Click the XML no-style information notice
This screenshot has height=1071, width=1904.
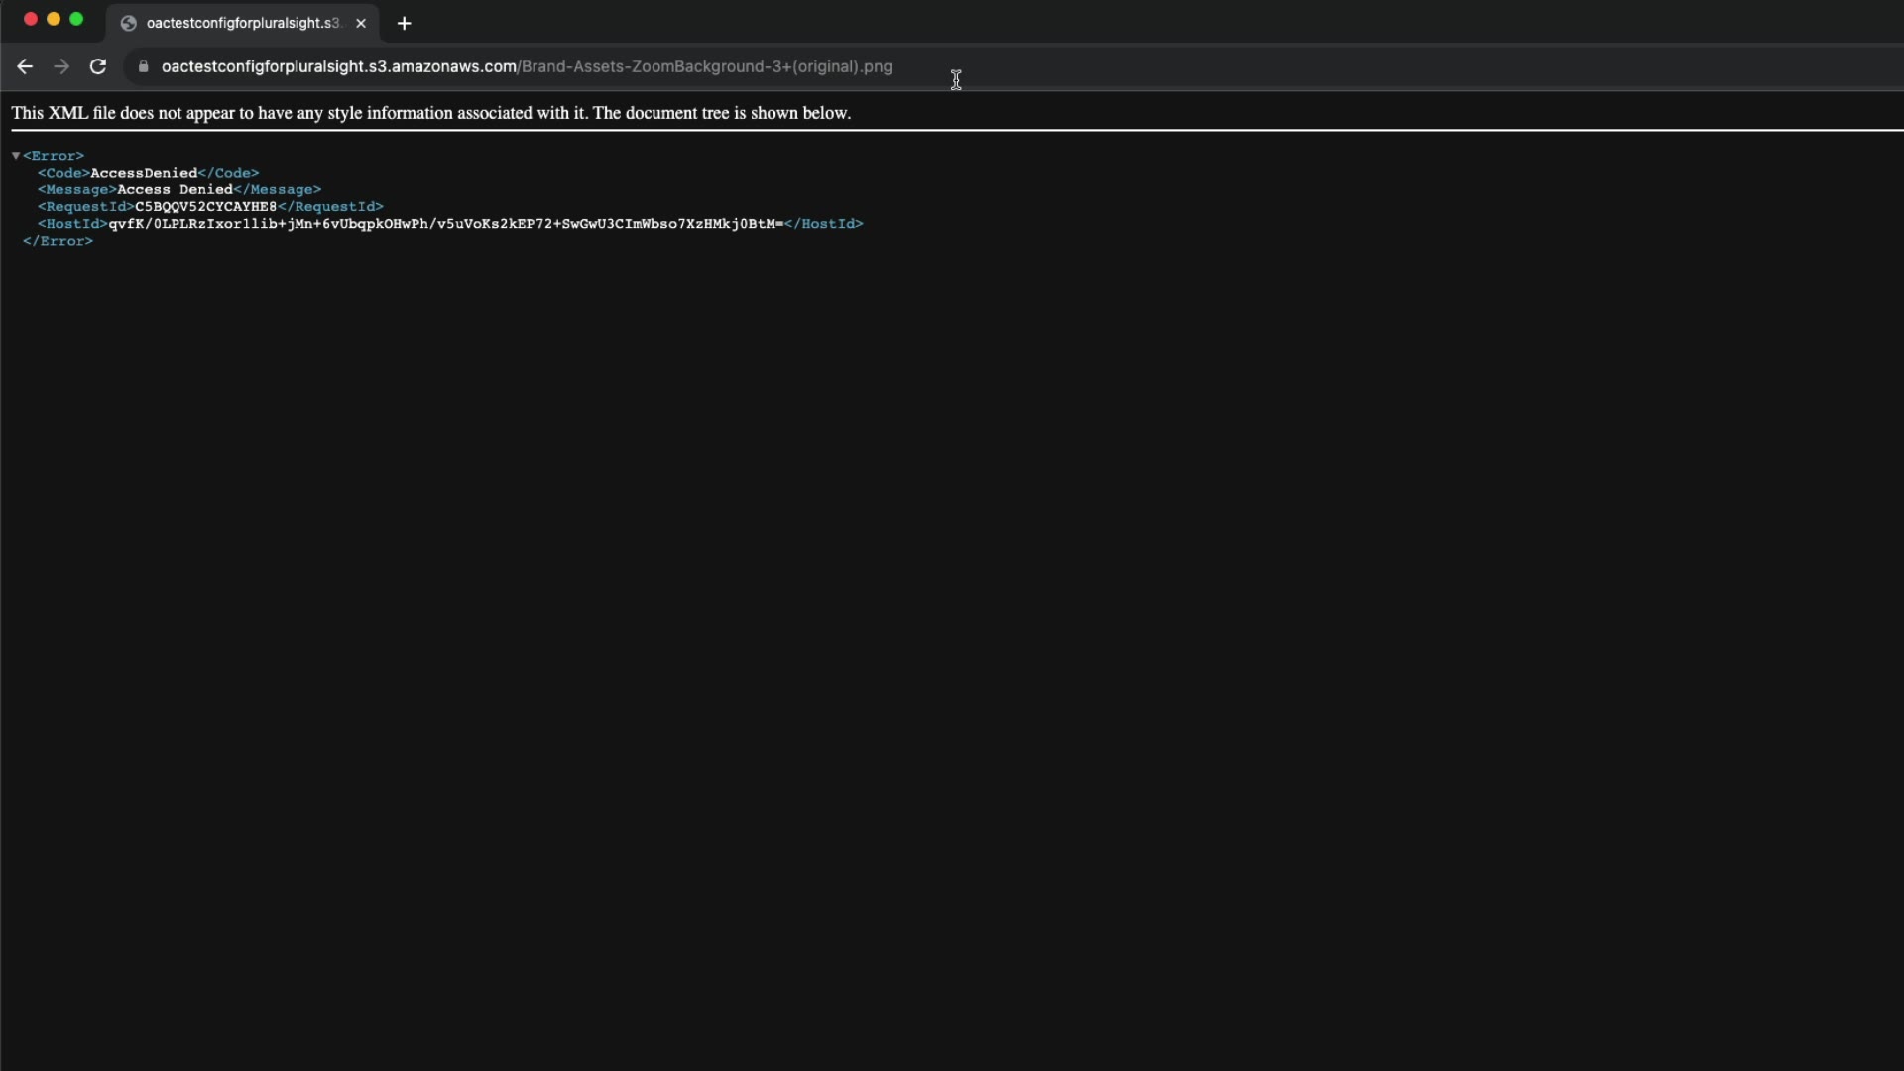point(430,113)
